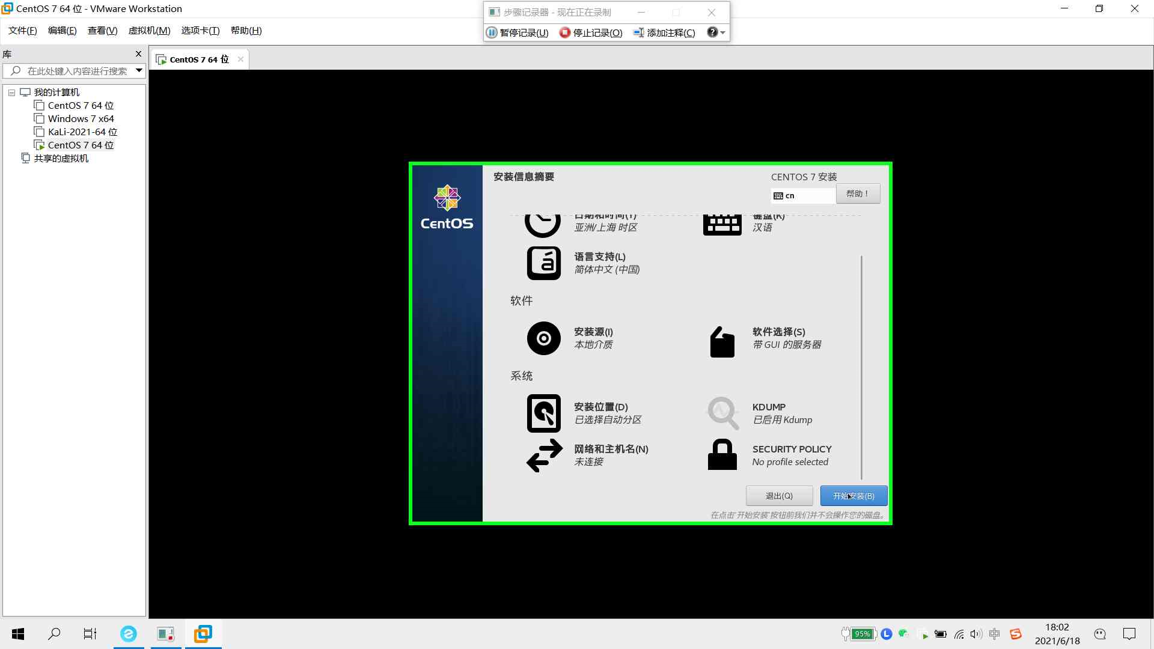The height and width of the screenshot is (649, 1154).
Task: Open the 文件(F) menu
Action: click(22, 31)
